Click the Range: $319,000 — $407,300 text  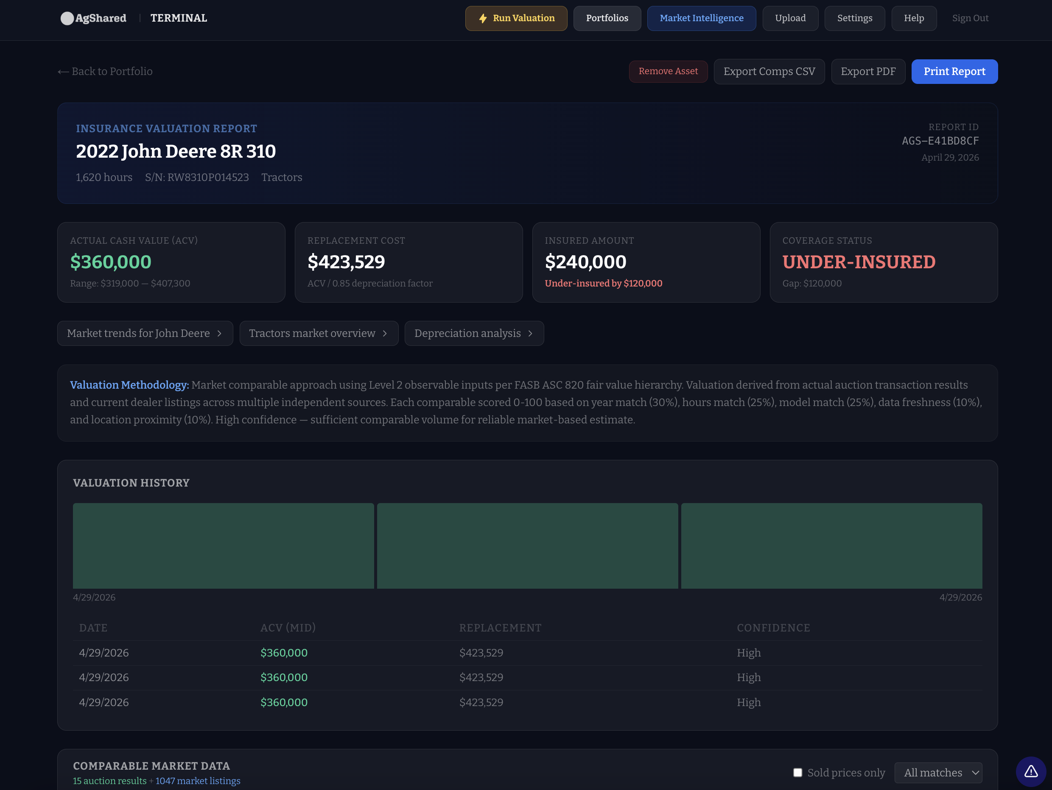[x=130, y=284]
